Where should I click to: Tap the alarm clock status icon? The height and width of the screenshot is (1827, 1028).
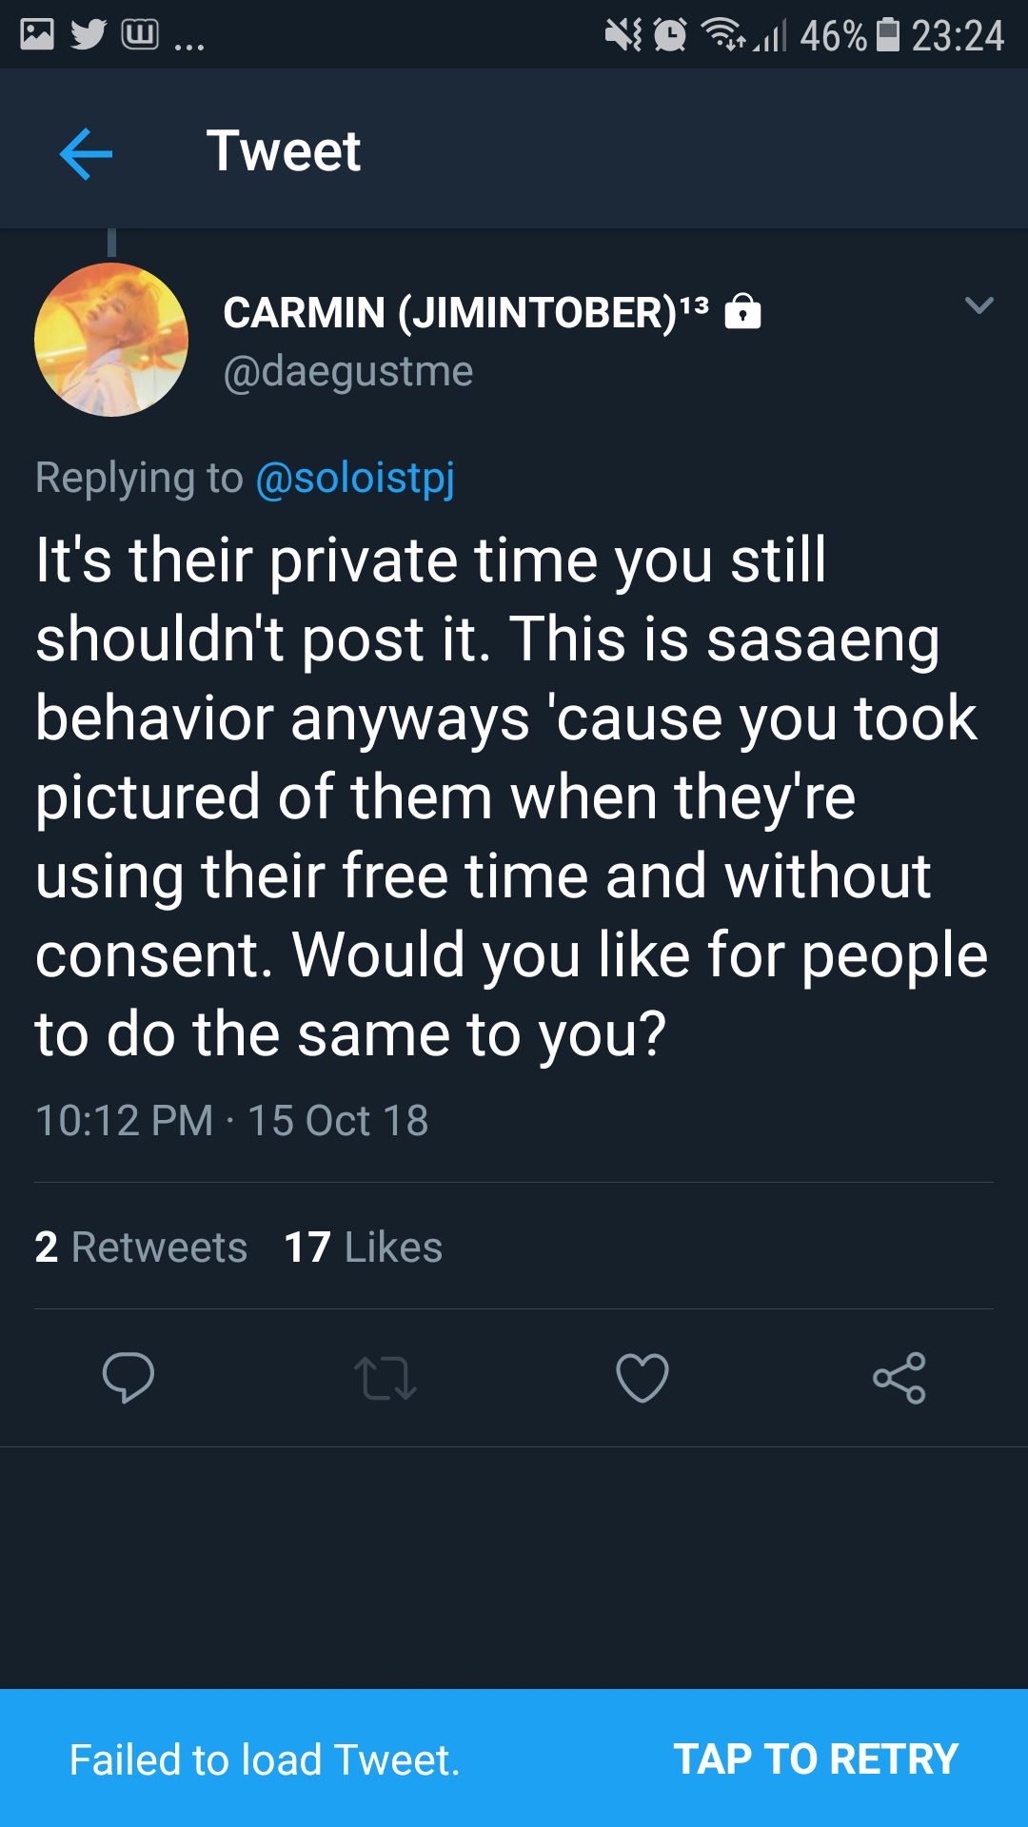(x=670, y=35)
